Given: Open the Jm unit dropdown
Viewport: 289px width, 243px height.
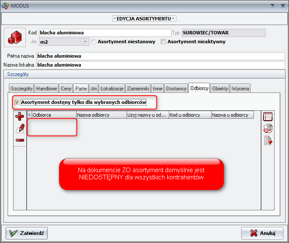Looking at the screenshot, I should click(85, 42).
